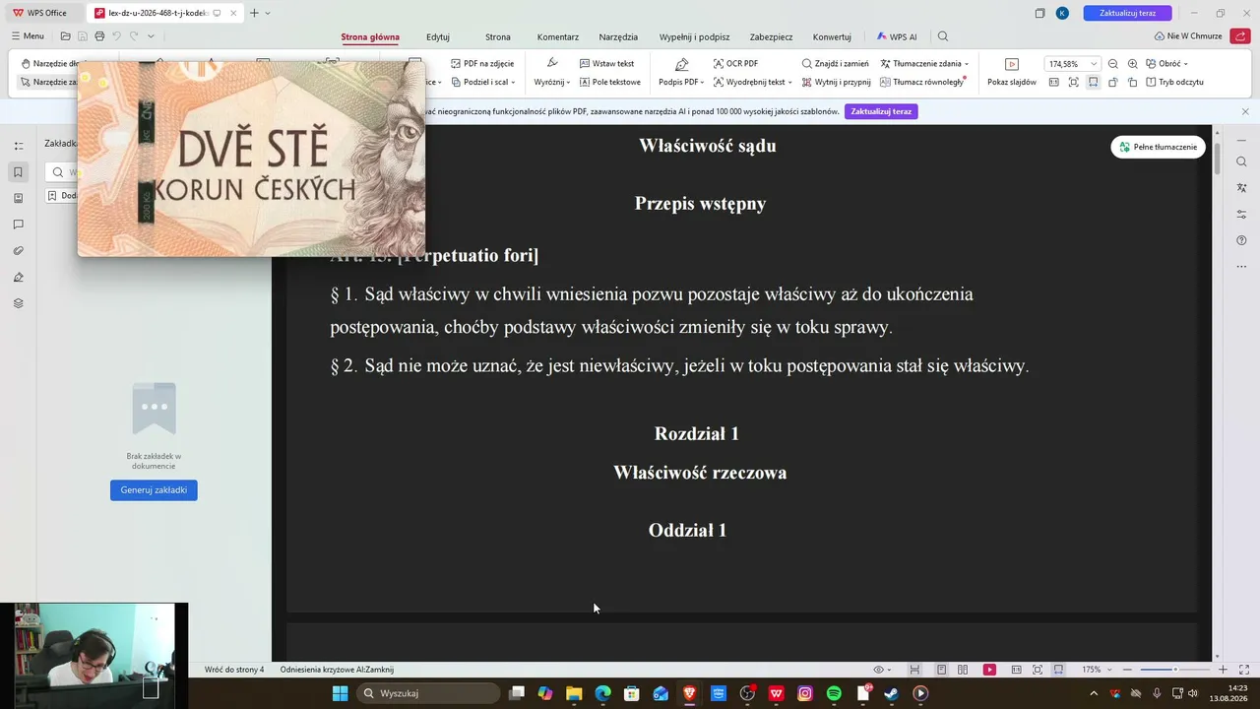This screenshot has height=709, width=1260.
Task: Switch to two-page view in status bar
Action: 963,670
